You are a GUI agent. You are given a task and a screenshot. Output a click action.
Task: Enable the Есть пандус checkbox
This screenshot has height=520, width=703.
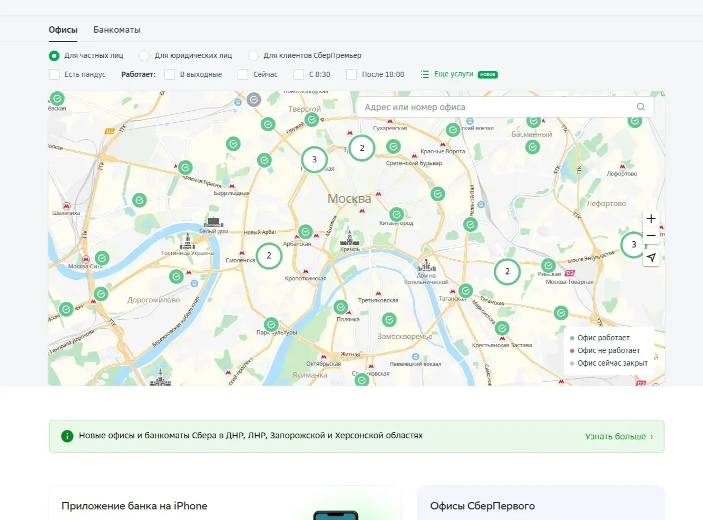click(54, 74)
